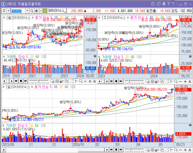Screen dimensions: 193x153
Task: Toggle the 거래량 marker in daily volume pane
Action: 3,126
